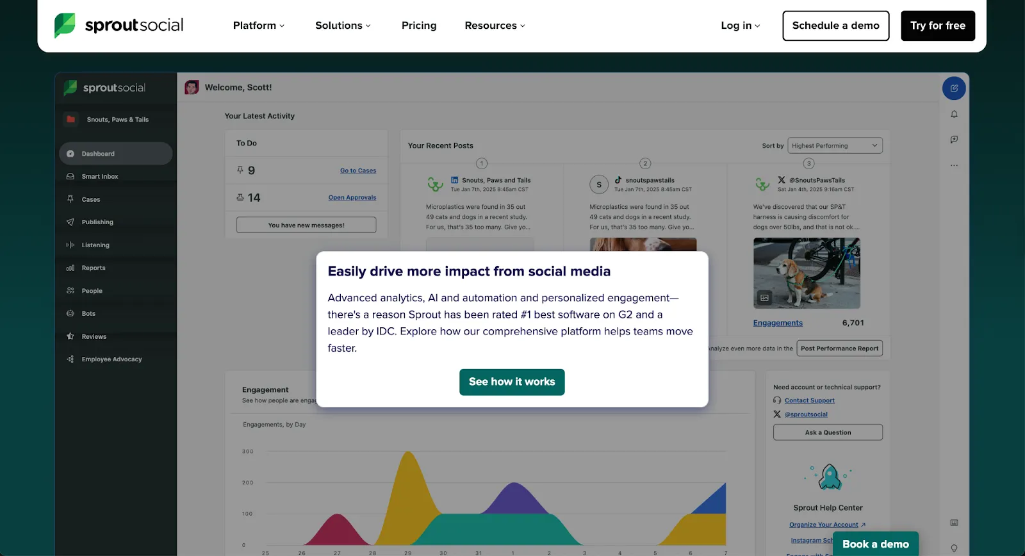
Task: Click the Sprout Social logo in the app sidebar
Action: coord(104,88)
